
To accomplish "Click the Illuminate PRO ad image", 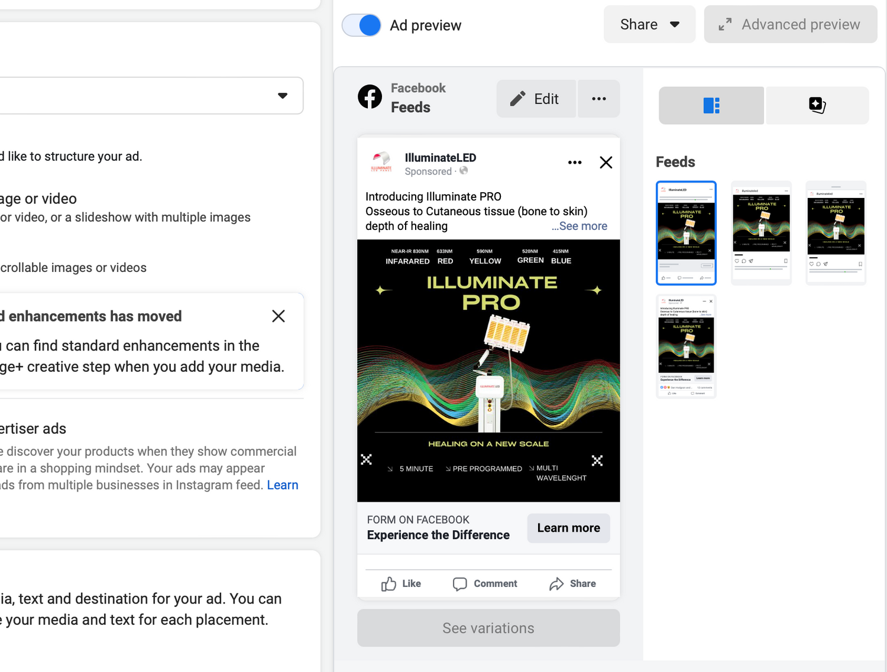I will pyautogui.click(x=488, y=371).
